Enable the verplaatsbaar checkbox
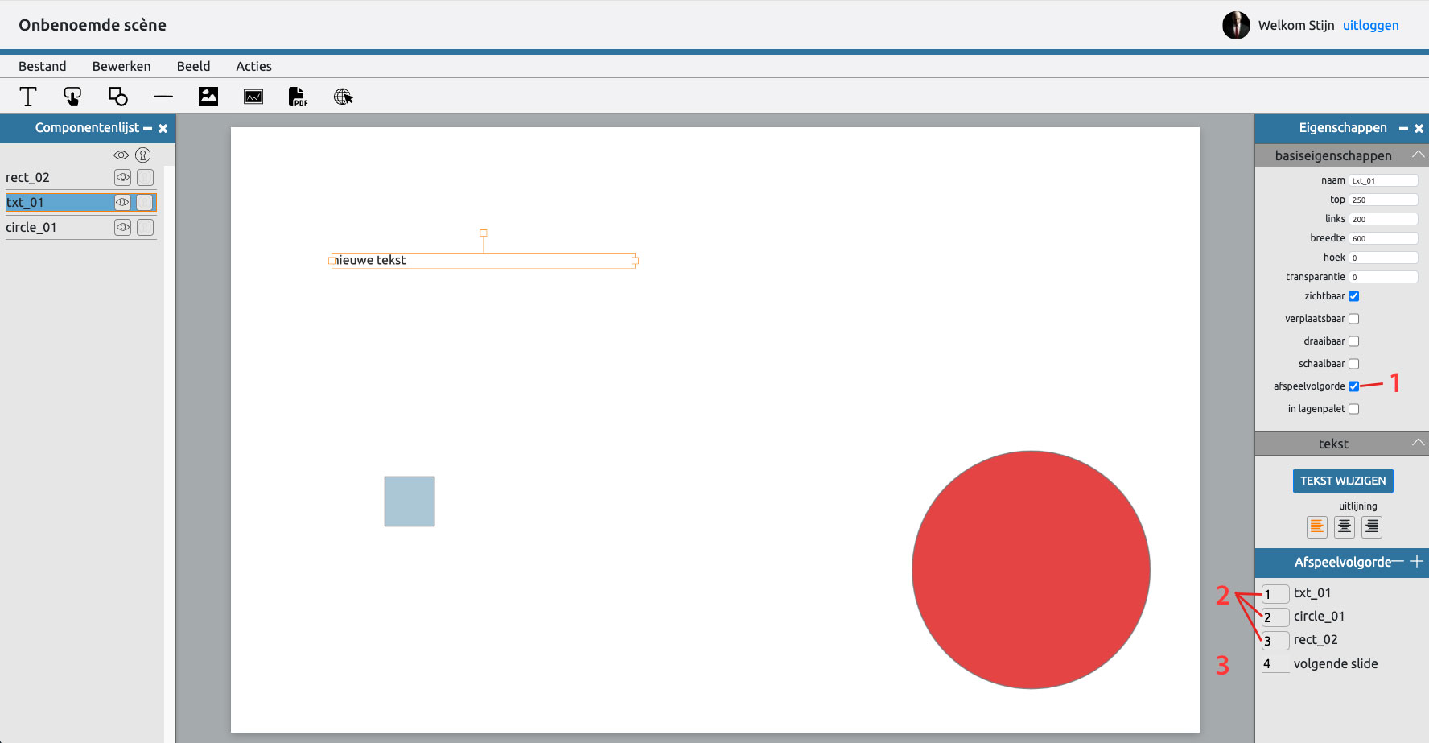 (x=1353, y=319)
